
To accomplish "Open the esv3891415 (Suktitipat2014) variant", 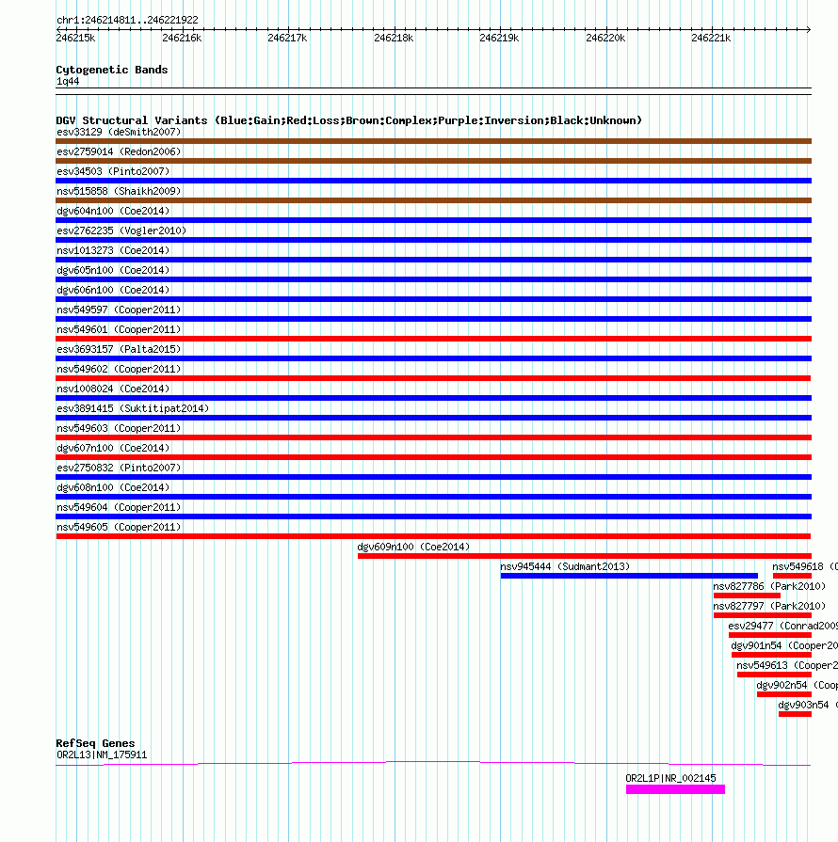I will click(x=133, y=408).
